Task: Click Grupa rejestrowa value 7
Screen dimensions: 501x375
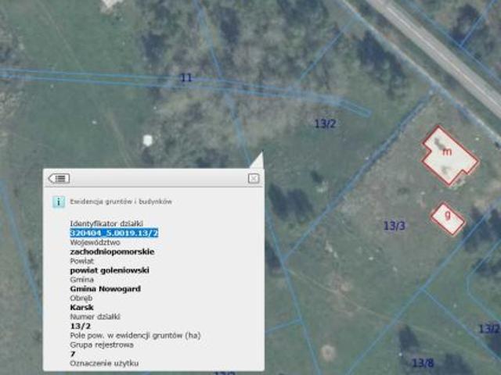Action: [x=73, y=353]
